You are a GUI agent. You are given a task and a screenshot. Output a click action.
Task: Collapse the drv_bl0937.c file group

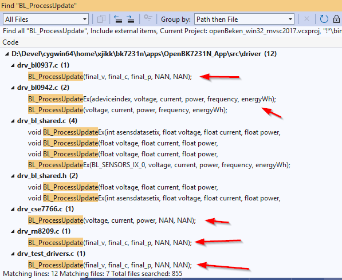click(x=13, y=65)
